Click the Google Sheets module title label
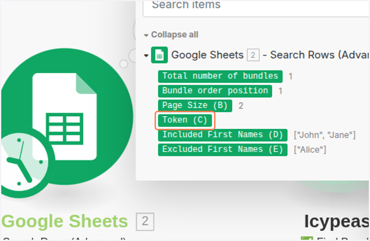The width and height of the screenshot is (370, 241). pyautogui.click(x=64, y=221)
